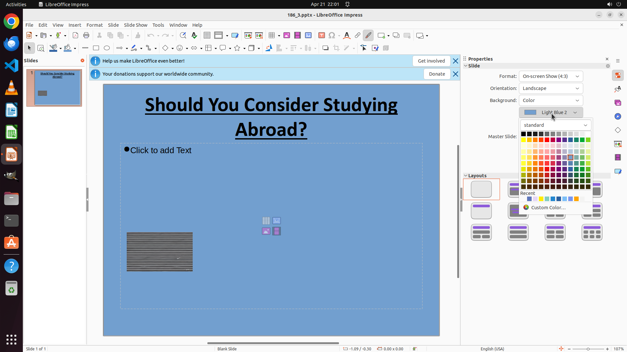The image size is (627, 352).
Task: Pick the black swatch in the palette
Action: click(523, 134)
